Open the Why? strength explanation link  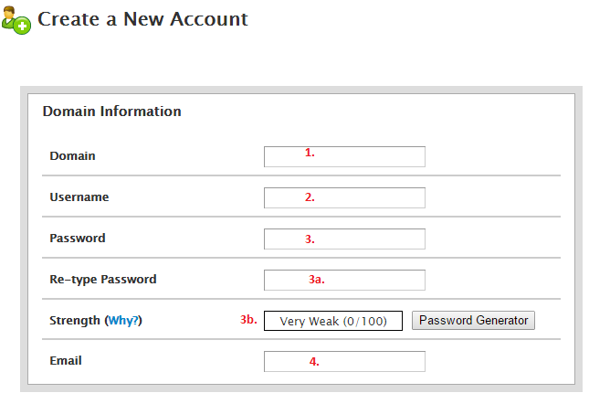(123, 321)
